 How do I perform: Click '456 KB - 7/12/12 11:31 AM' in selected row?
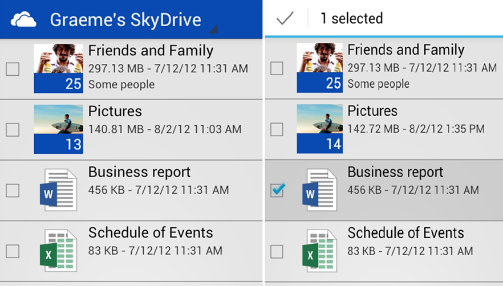(413, 190)
